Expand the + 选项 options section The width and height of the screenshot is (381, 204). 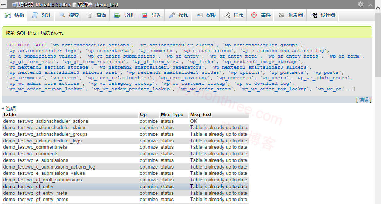9,108
